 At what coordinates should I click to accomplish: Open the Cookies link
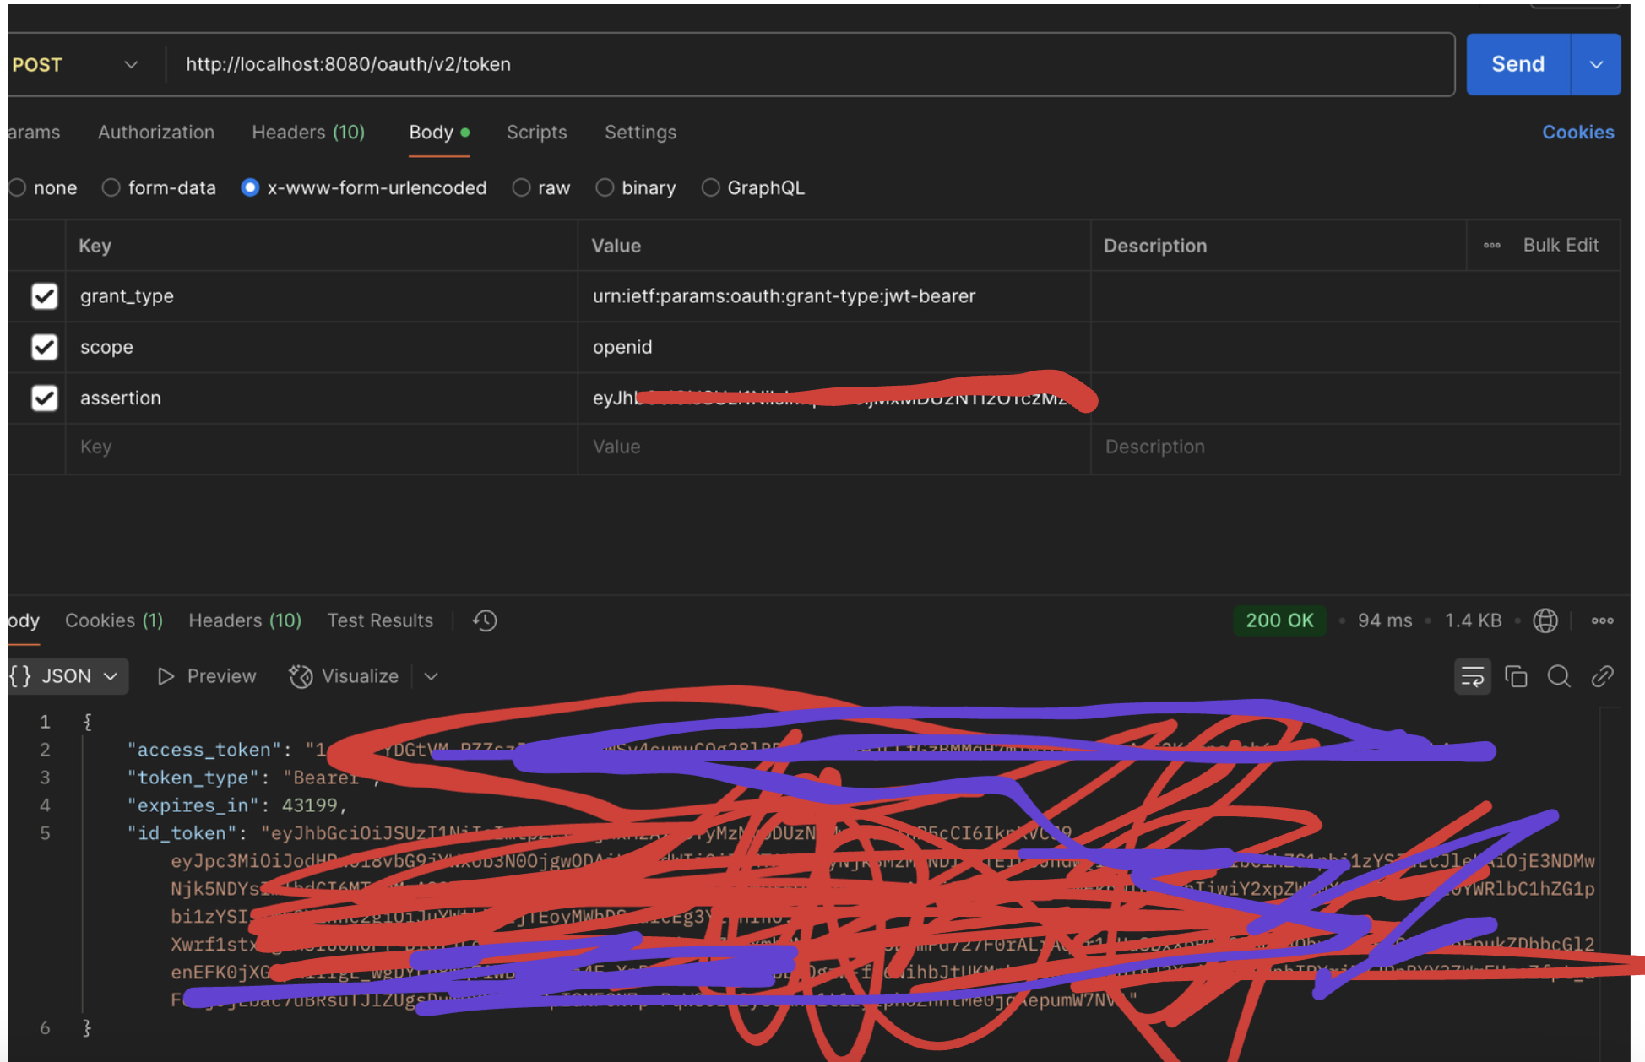coord(1577,133)
